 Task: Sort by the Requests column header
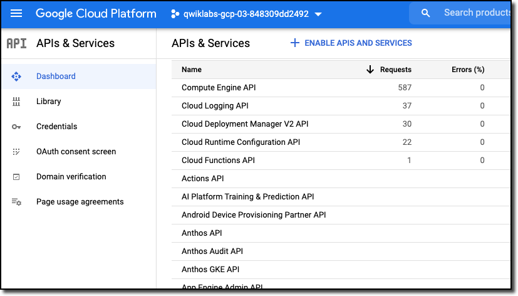396,70
